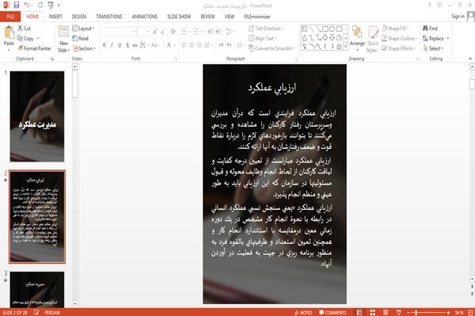The image size is (475, 316).
Task: Open the font name combo box
Action: [x=118, y=32]
